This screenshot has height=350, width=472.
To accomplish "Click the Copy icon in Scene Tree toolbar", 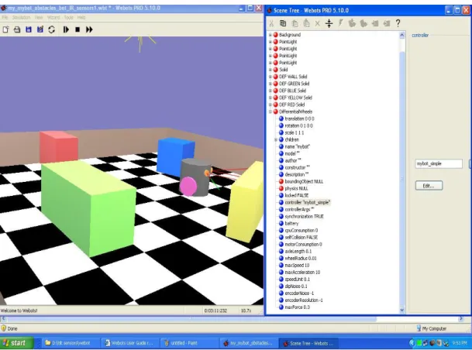I will 283,23.
